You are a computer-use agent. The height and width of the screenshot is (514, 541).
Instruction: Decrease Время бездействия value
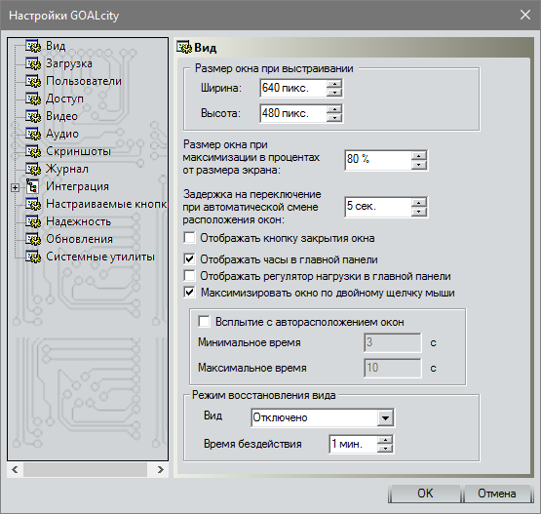point(385,449)
